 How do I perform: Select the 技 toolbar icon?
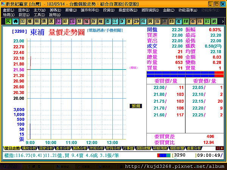(200, 21)
